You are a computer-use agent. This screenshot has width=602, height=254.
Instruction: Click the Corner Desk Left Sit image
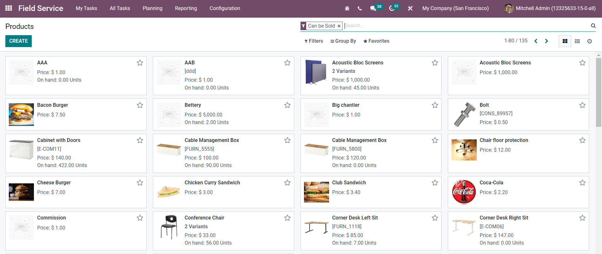pyautogui.click(x=317, y=227)
